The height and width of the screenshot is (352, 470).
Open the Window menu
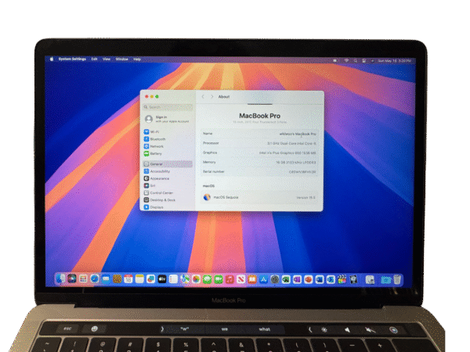tap(121, 59)
